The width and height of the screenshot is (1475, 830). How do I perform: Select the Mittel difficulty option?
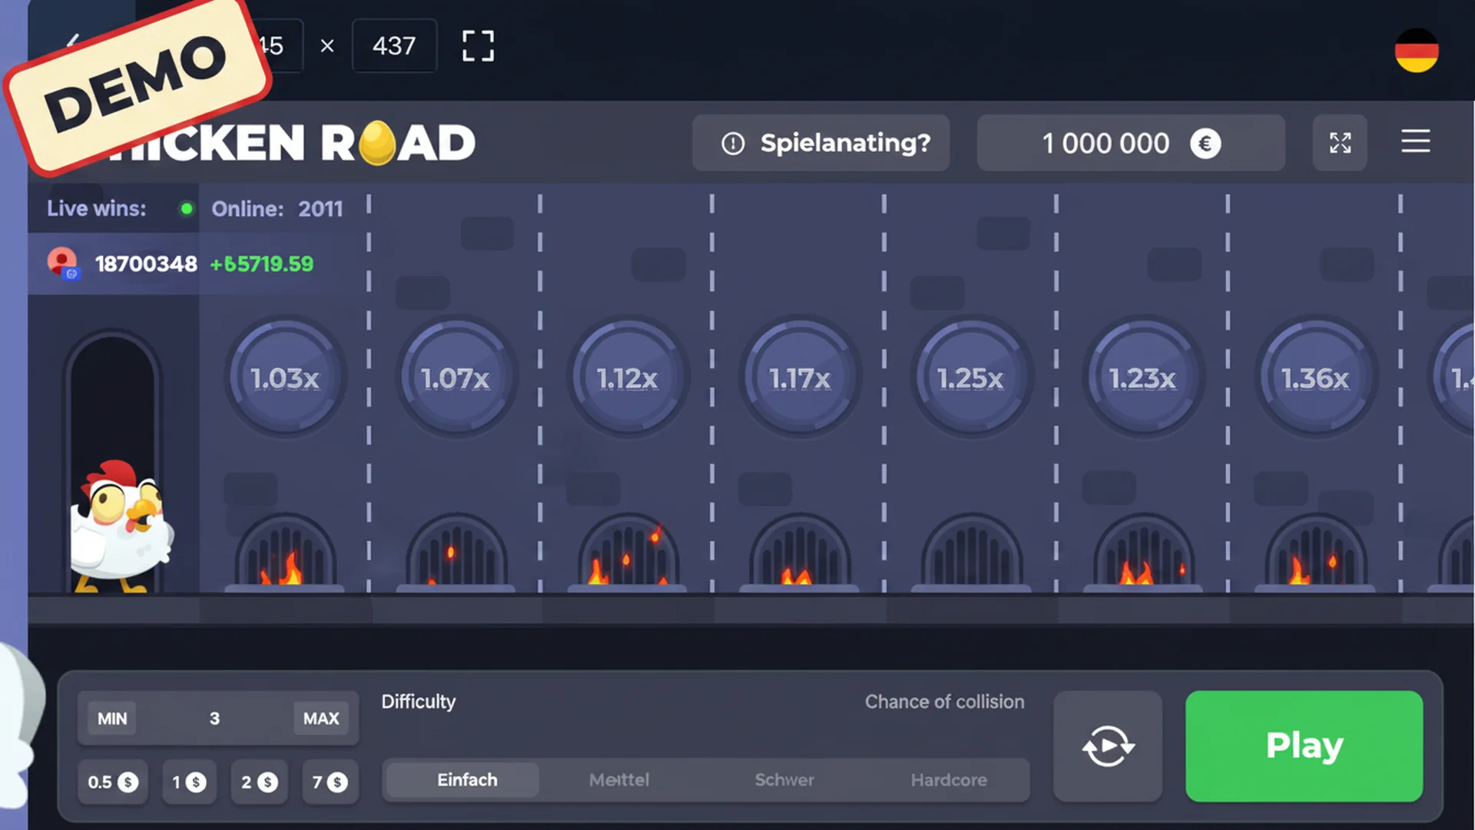pyautogui.click(x=619, y=780)
